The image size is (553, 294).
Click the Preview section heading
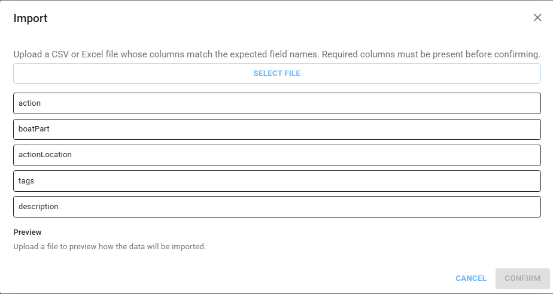(x=28, y=232)
